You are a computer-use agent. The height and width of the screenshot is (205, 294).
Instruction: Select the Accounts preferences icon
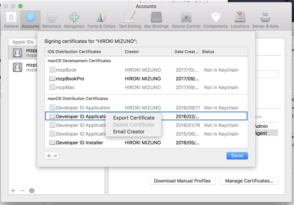[30, 20]
